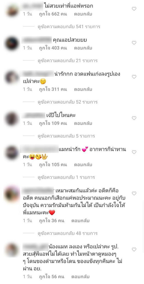This screenshot has width=144, height=284.
Task: Open the first commenter's profile picture
Action: 12,10
